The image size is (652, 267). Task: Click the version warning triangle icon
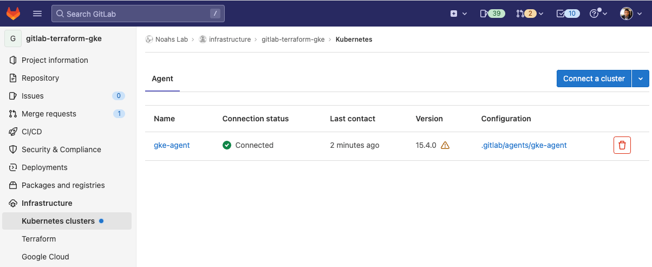[445, 145]
